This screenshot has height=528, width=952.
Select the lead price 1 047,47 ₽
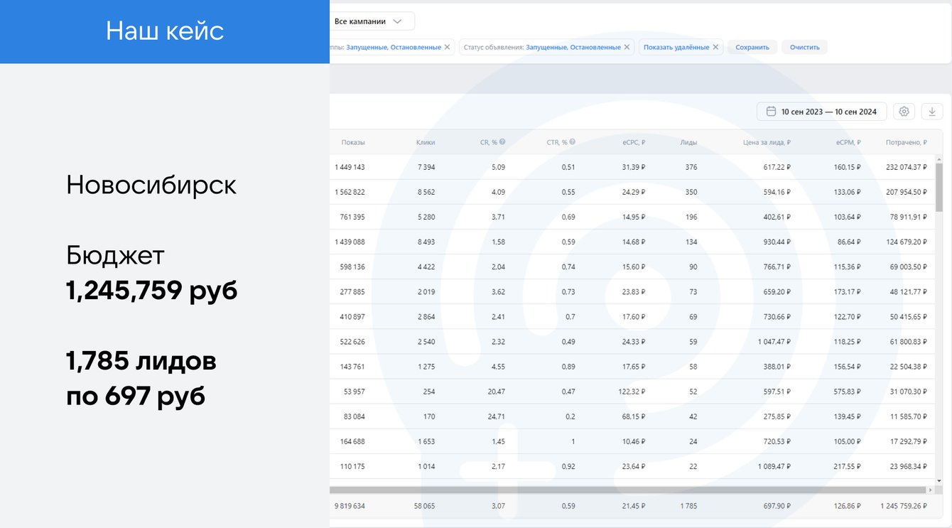click(x=774, y=342)
